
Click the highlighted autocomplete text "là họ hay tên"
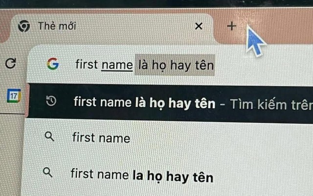175,65
